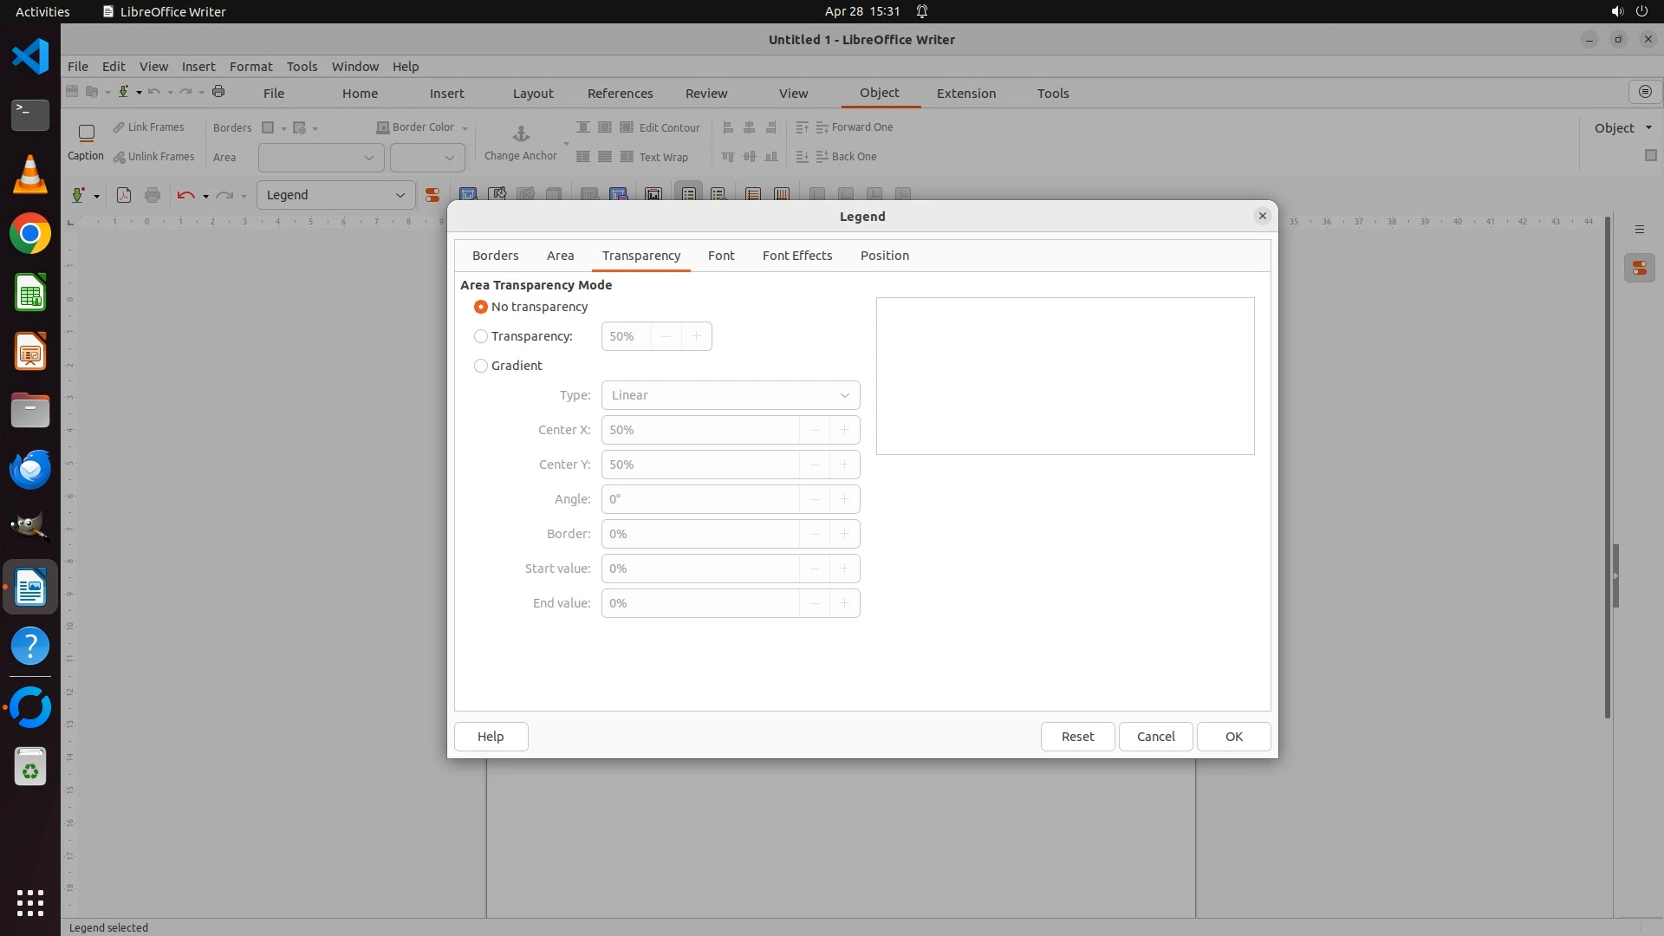The width and height of the screenshot is (1664, 936).
Task: Click the Print icon in toolbar
Action: pos(153,195)
